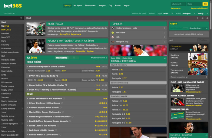Open Euro 2016 in sidebar
The height and width of the screenshot is (138, 212).
pyautogui.click(x=6, y=30)
